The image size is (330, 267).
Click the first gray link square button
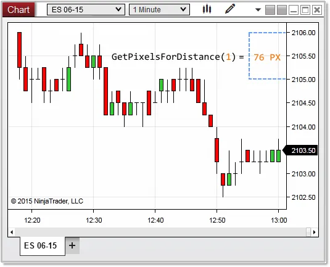(270, 10)
